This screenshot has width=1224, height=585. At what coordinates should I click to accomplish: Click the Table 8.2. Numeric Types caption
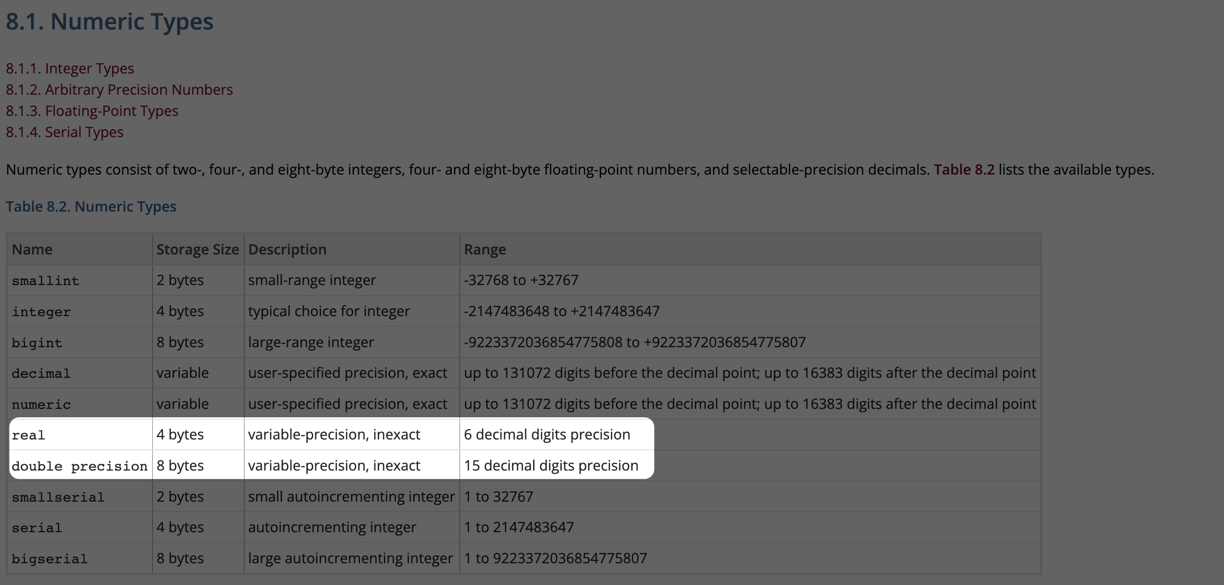point(91,206)
